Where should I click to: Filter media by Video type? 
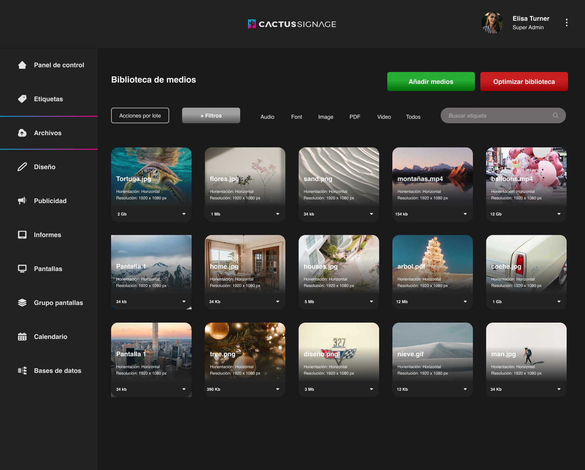coord(384,117)
